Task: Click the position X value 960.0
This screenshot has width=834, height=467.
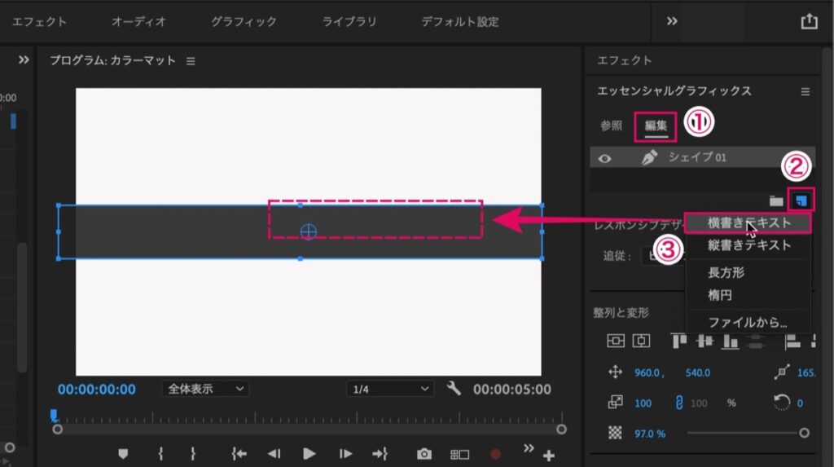Action: [x=647, y=372]
